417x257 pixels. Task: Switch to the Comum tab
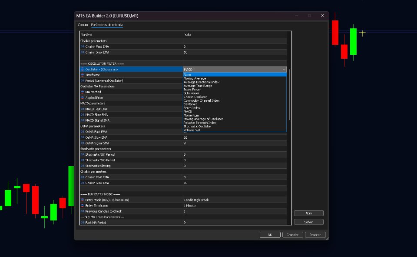pyautogui.click(x=83, y=25)
